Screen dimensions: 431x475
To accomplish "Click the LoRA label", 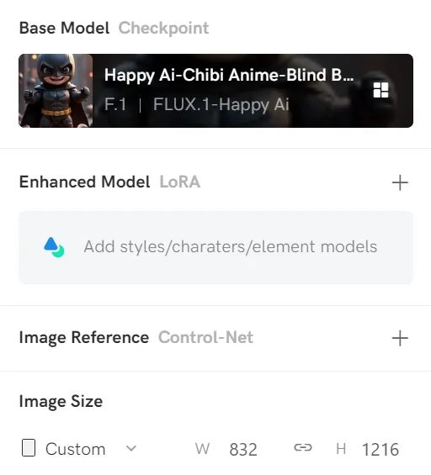I will click(180, 182).
